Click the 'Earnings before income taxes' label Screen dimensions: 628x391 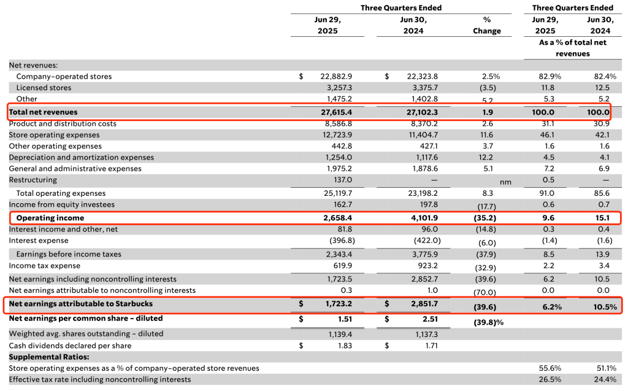tap(69, 254)
